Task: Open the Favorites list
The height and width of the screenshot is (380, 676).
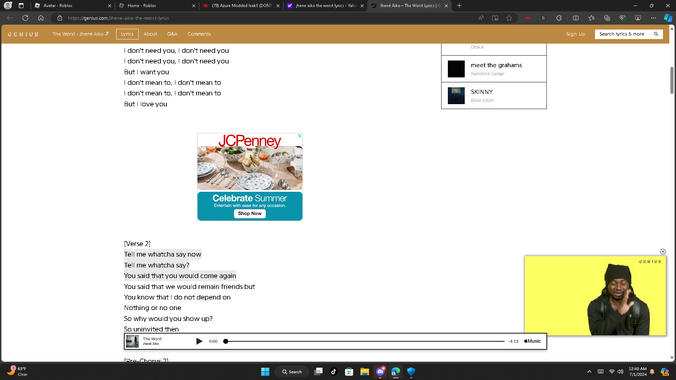Action: click(591, 18)
